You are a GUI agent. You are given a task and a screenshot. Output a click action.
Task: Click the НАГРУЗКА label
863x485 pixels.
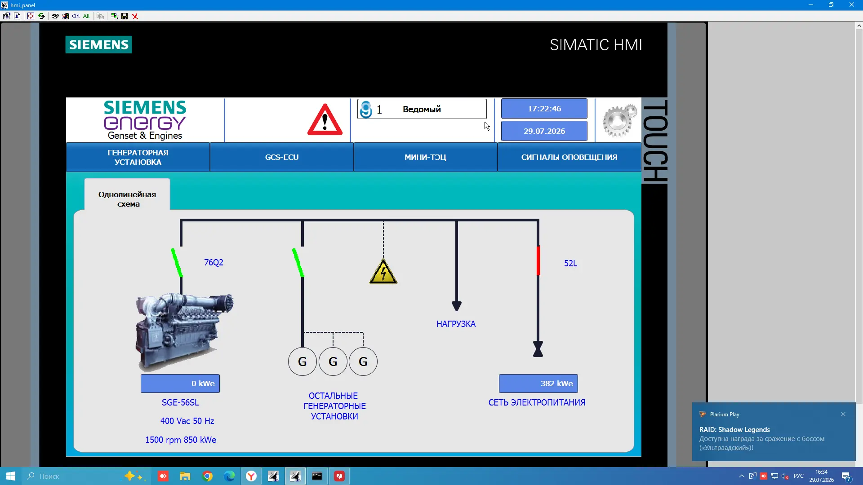[x=456, y=324]
